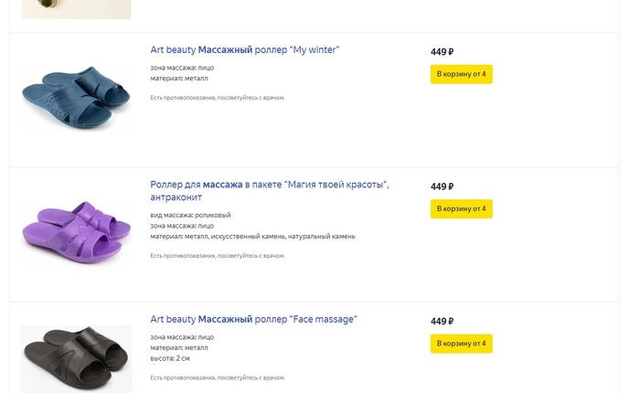Open the "Face massage" roller product link
640x393 pixels.
253,319
